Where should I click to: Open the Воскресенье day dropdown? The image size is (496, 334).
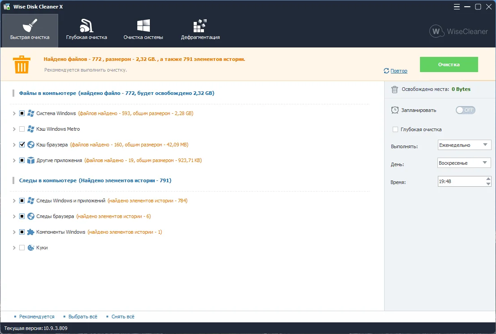[x=464, y=163]
